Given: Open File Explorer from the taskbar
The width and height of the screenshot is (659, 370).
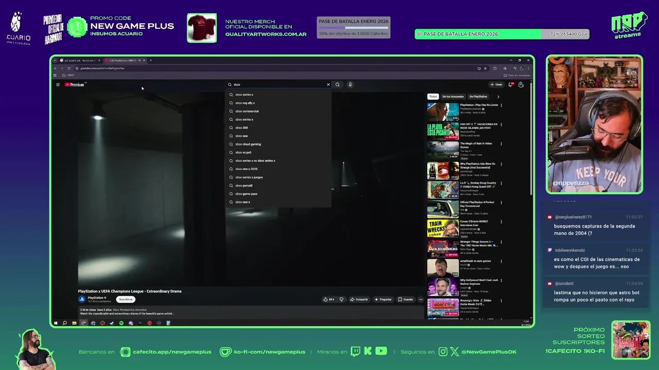Looking at the screenshot, I should click(x=74, y=323).
